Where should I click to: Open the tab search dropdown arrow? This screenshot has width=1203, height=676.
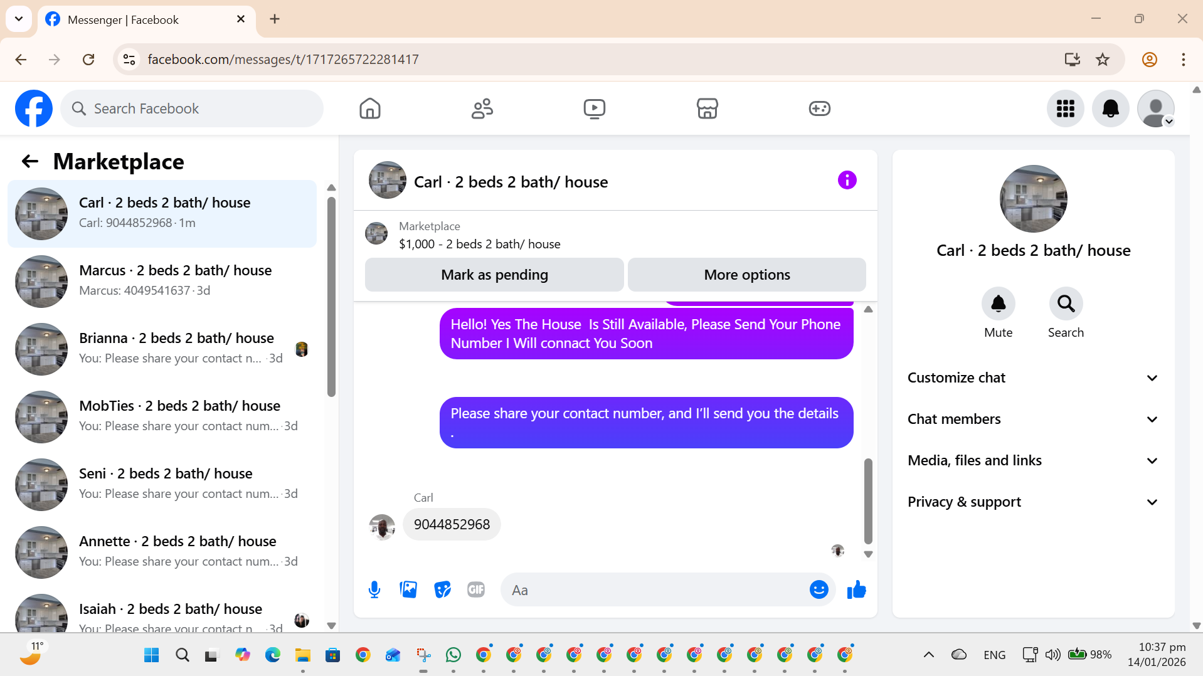click(19, 19)
